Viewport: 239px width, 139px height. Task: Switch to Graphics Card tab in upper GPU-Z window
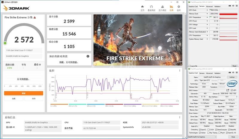coord(193,6)
